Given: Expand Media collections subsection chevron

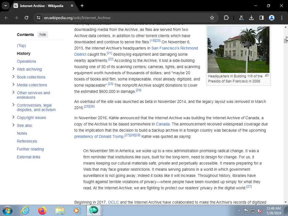Looking at the screenshot, I should pos(13,84).
